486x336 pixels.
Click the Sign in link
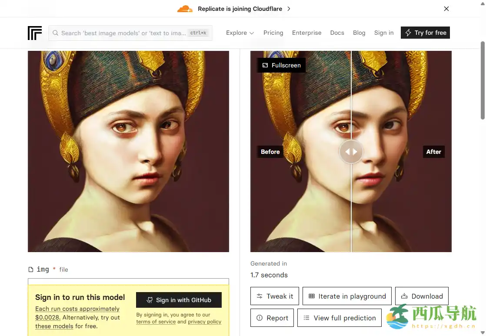383,33
